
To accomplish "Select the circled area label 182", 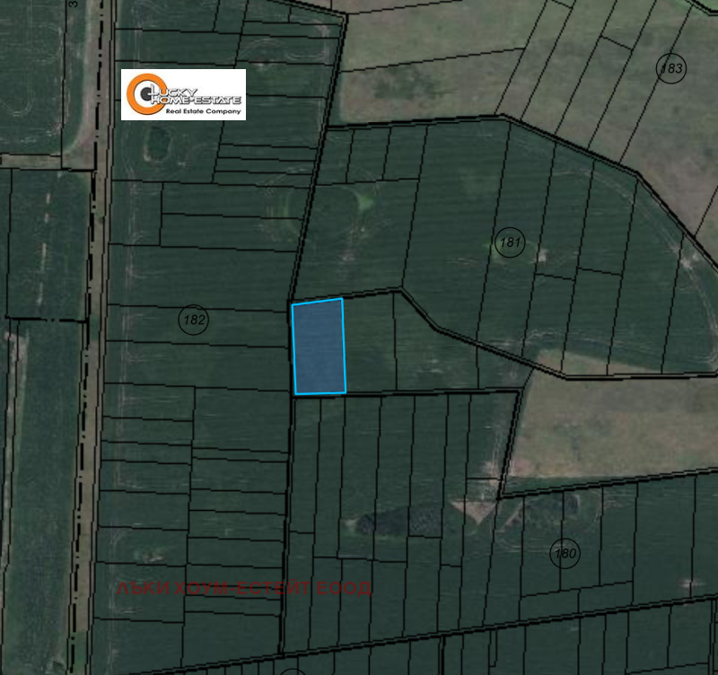I will tap(194, 320).
